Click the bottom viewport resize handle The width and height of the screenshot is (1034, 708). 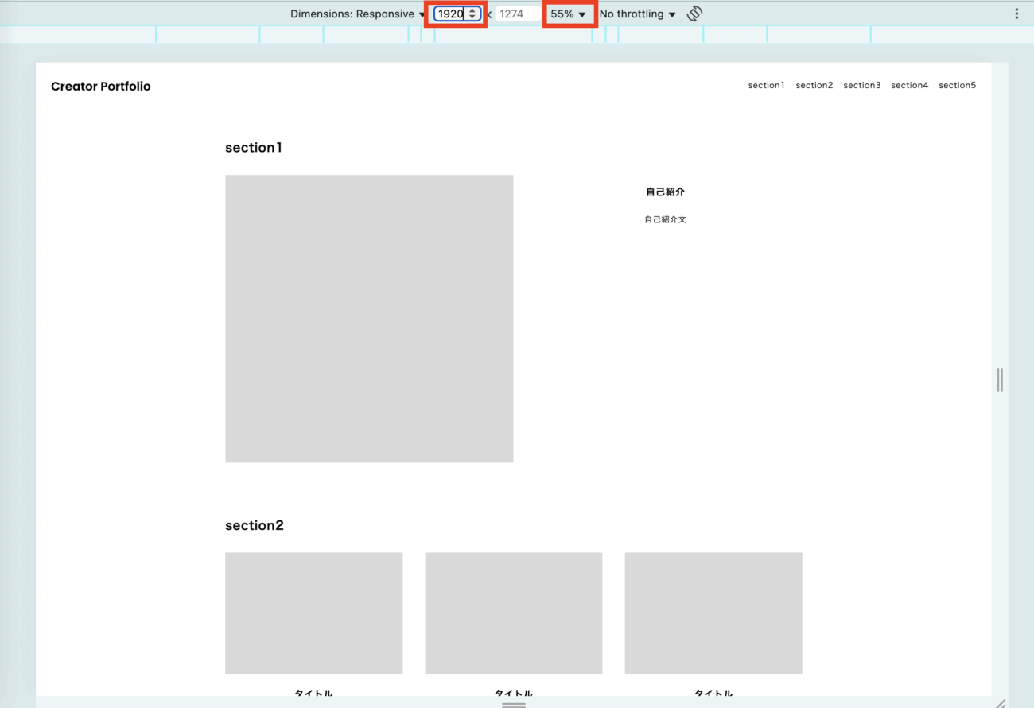[x=514, y=704]
